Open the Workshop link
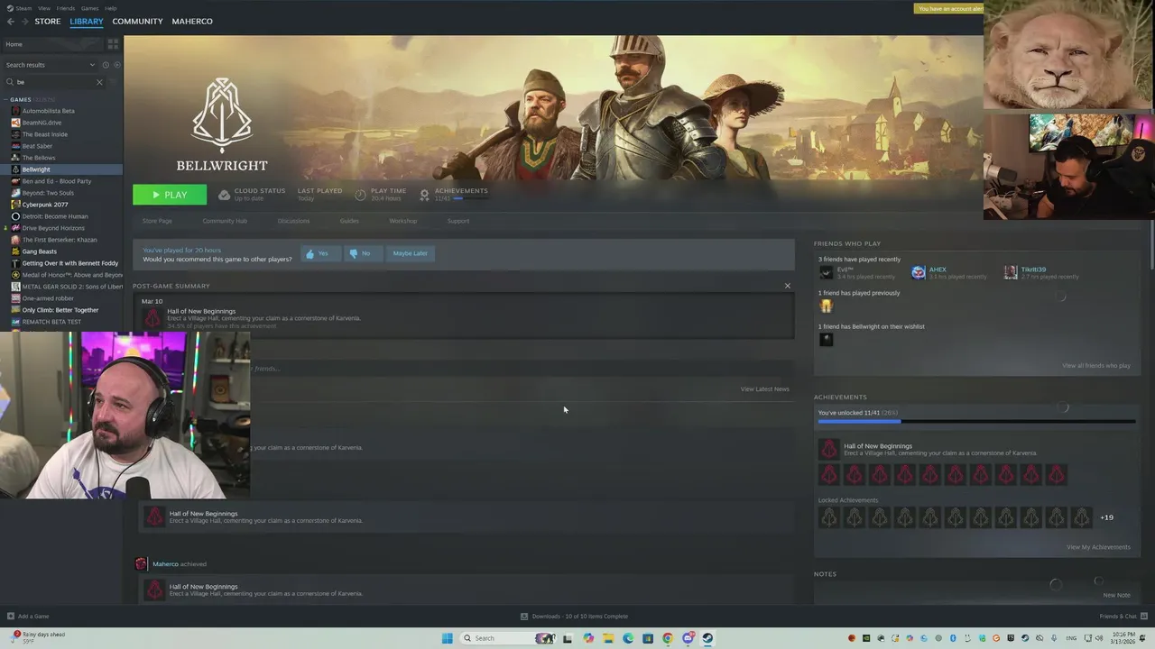Screen dimensions: 1155x649 point(403,221)
